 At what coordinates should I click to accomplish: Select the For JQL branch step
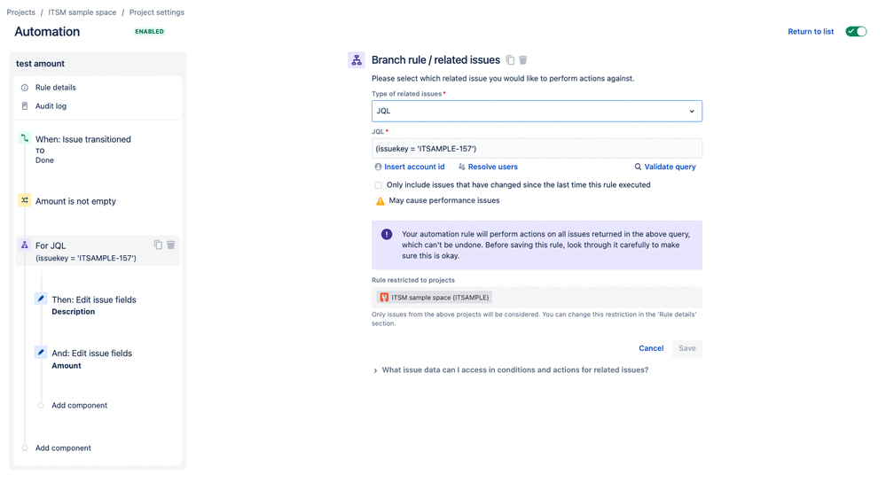pos(98,251)
